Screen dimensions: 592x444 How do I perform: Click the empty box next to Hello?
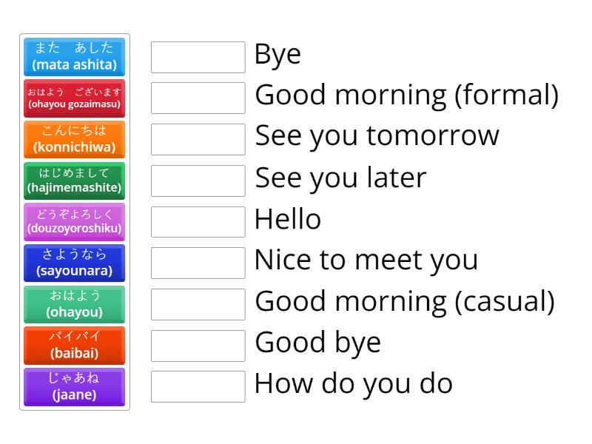coord(198,221)
